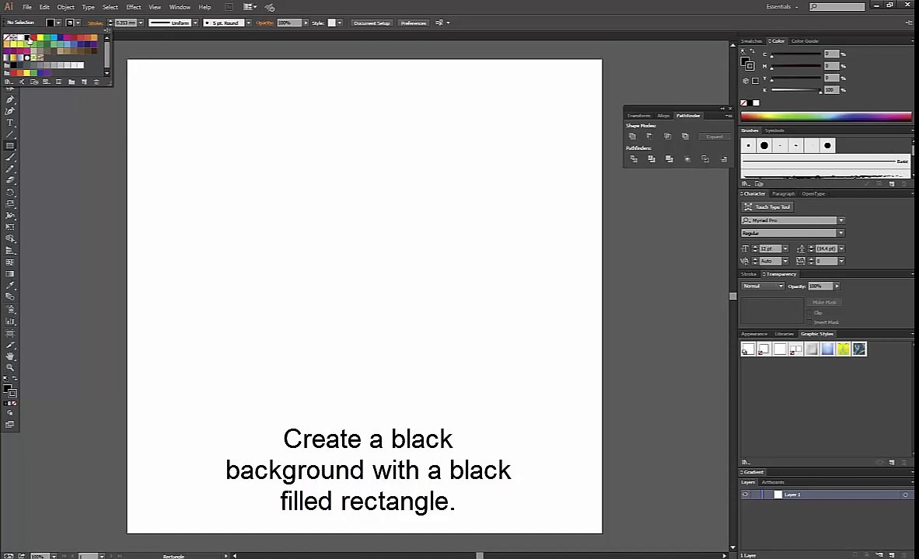Select the Column Graph tool

[10, 321]
